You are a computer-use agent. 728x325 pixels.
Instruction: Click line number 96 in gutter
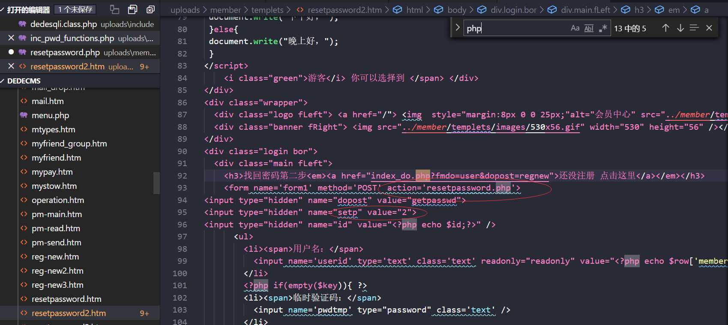click(182, 225)
